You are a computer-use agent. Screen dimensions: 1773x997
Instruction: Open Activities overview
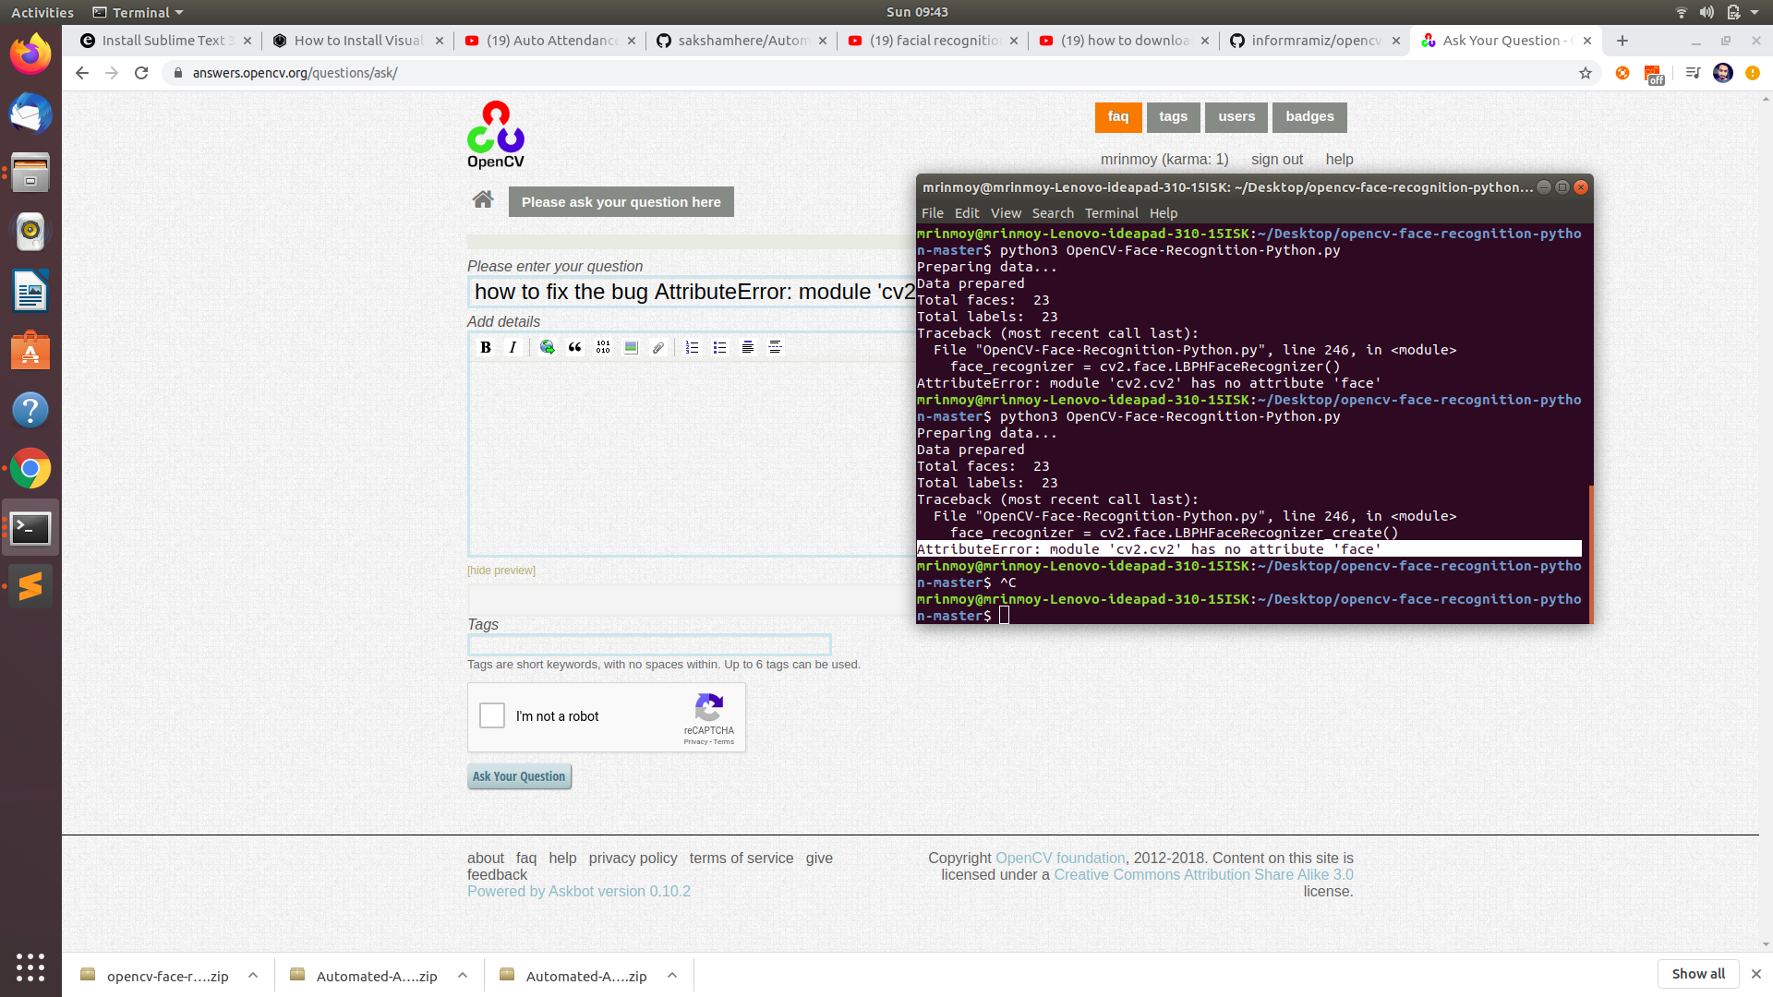(42, 12)
